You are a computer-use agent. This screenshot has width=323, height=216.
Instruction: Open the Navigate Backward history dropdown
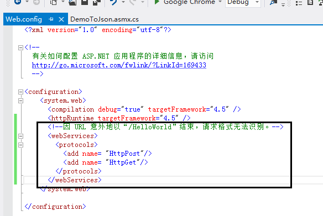[x=27, y=2]
